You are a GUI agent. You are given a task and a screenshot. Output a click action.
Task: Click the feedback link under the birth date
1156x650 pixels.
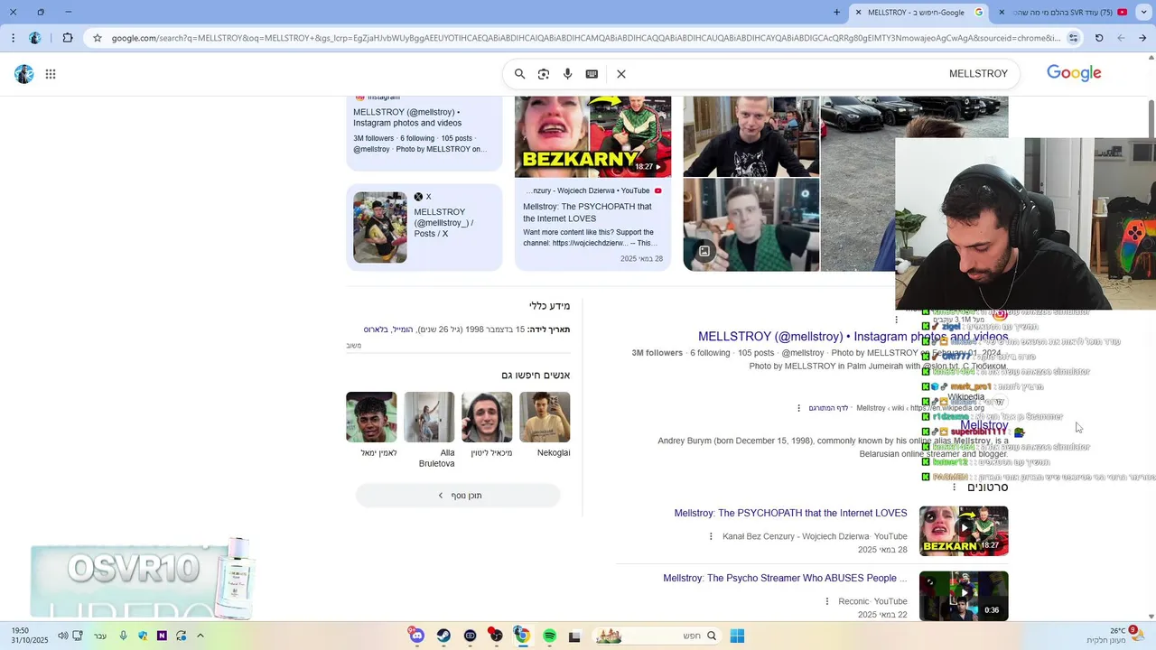[x=354, y=346]
